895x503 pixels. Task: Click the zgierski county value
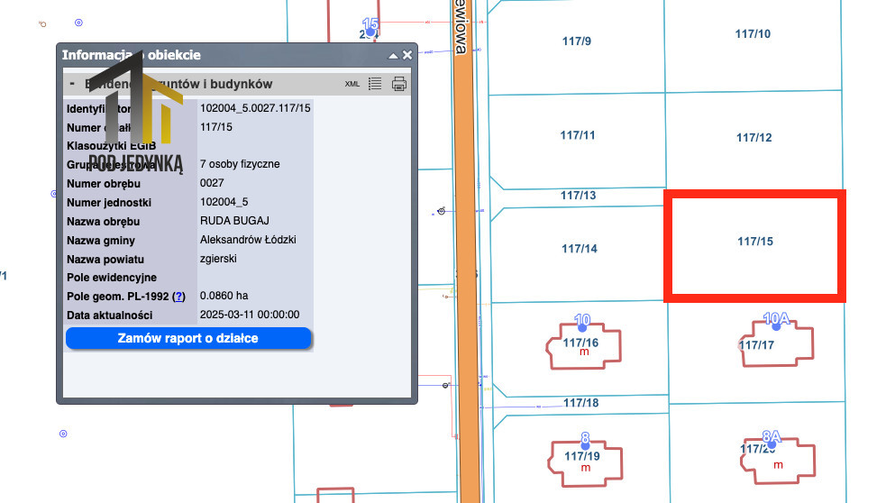coord(218,259)
